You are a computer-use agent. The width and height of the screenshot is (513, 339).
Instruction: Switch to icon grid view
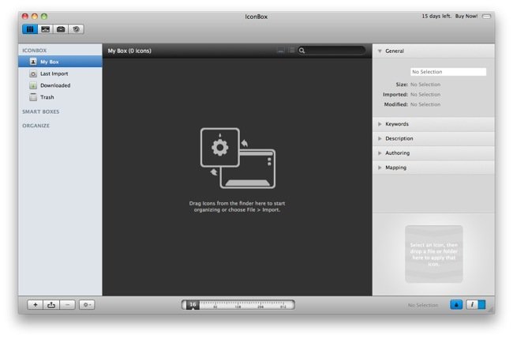click(x=281, y=51)
